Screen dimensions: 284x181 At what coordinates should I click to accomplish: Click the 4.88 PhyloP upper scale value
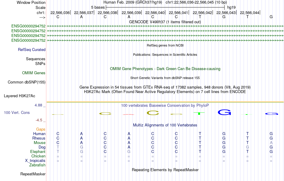pos(38,105)
